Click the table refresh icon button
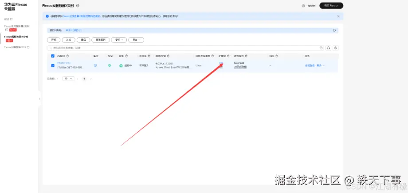This screenshot has height=193, width=408. (x=328, y=48)
